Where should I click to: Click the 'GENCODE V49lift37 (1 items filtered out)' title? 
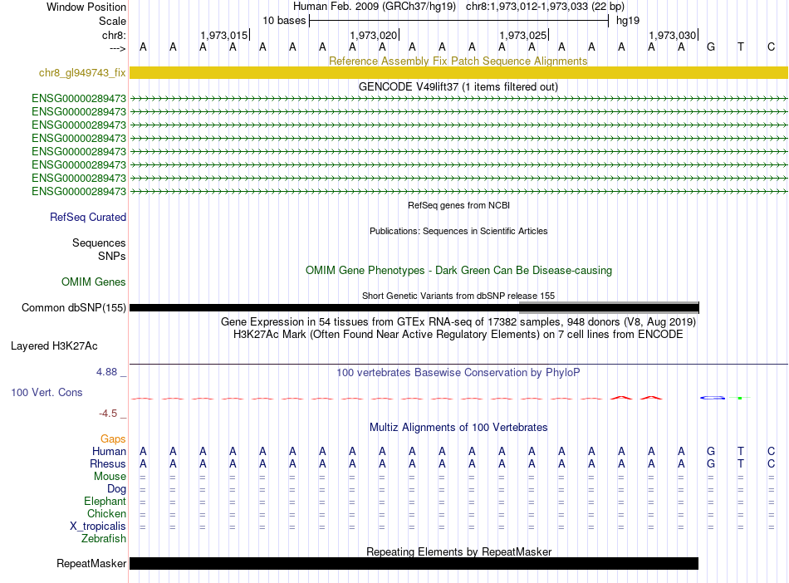458,87
